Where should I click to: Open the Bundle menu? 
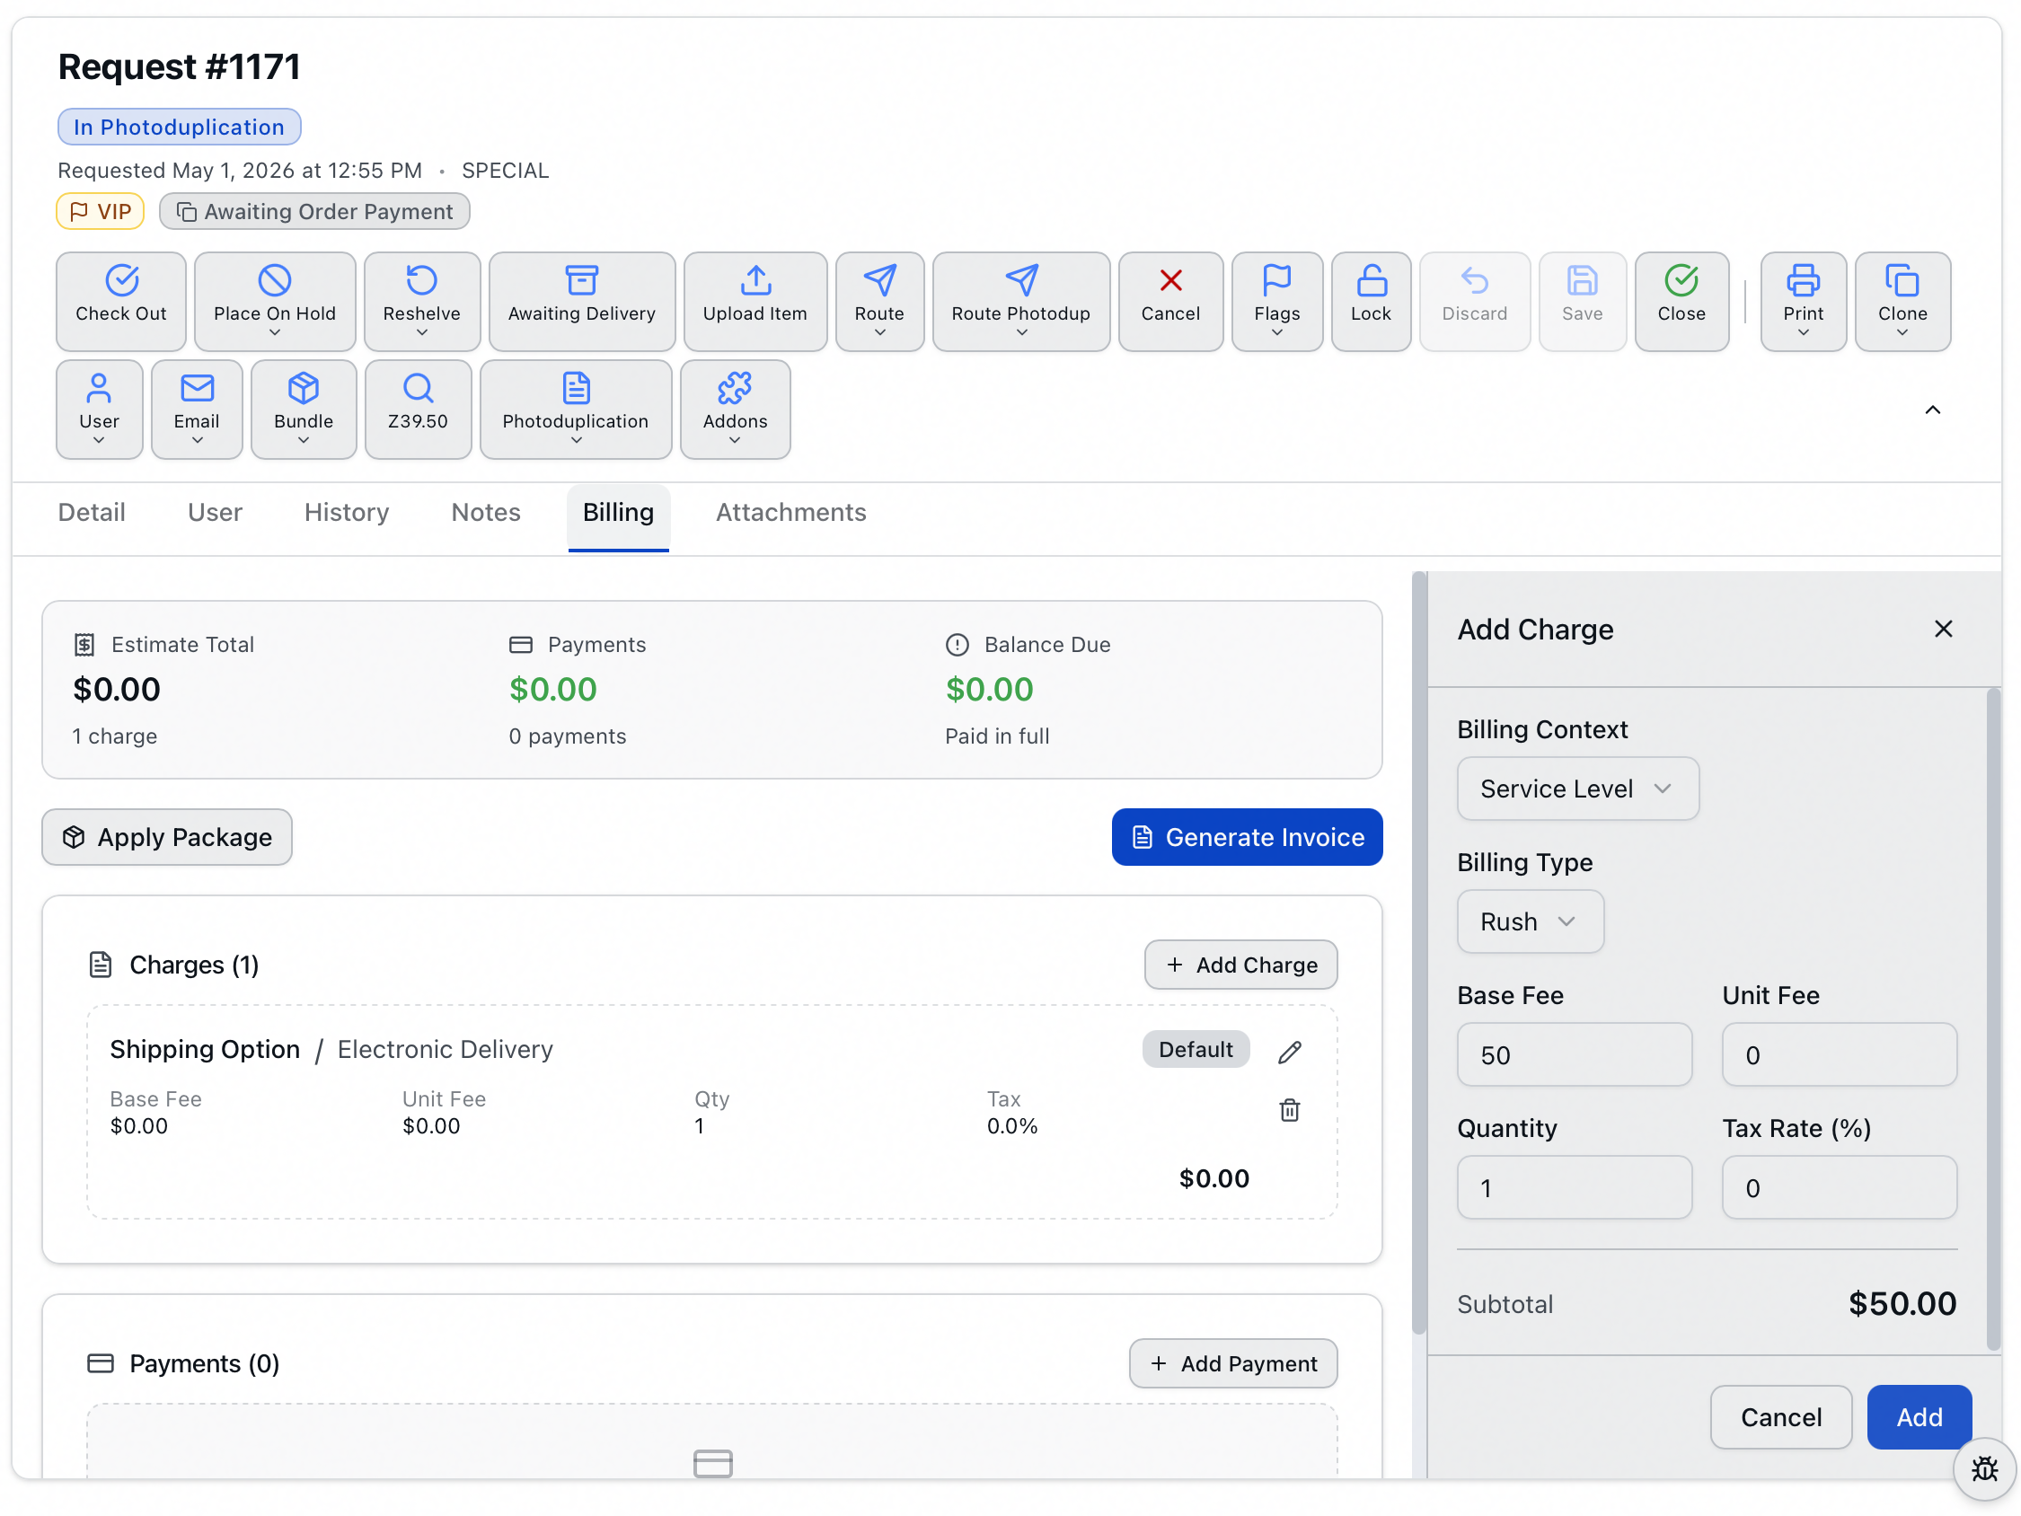click(x=304, y=409)
